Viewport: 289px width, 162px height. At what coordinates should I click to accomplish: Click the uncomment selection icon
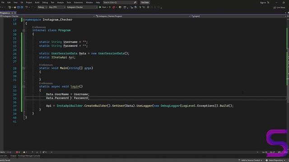144,7
